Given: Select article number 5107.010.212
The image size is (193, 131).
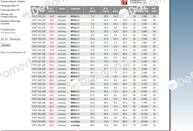Looking at the screenshot, I should coord(39,16).
